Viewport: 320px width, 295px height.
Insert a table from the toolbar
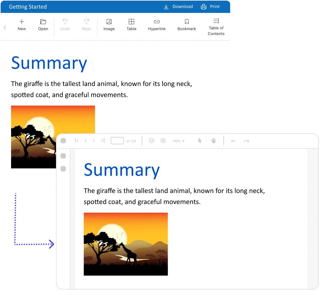click(x=131, y=22)
